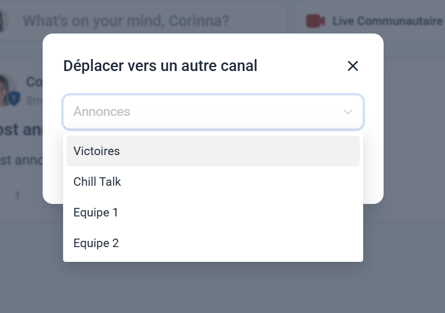Click the dialog heading Déplacer vers un autre canal
Viewport: 445px width, 313px height.
pos(160,66)
